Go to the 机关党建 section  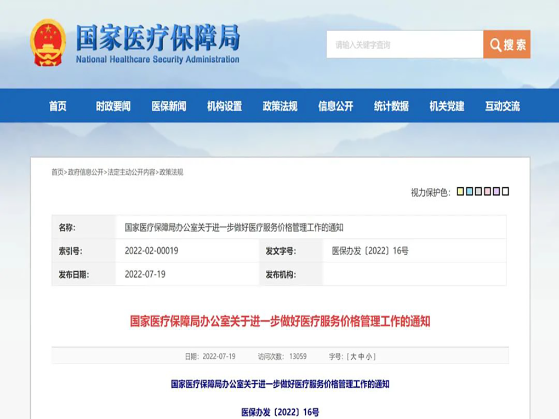tap(447, 106)
